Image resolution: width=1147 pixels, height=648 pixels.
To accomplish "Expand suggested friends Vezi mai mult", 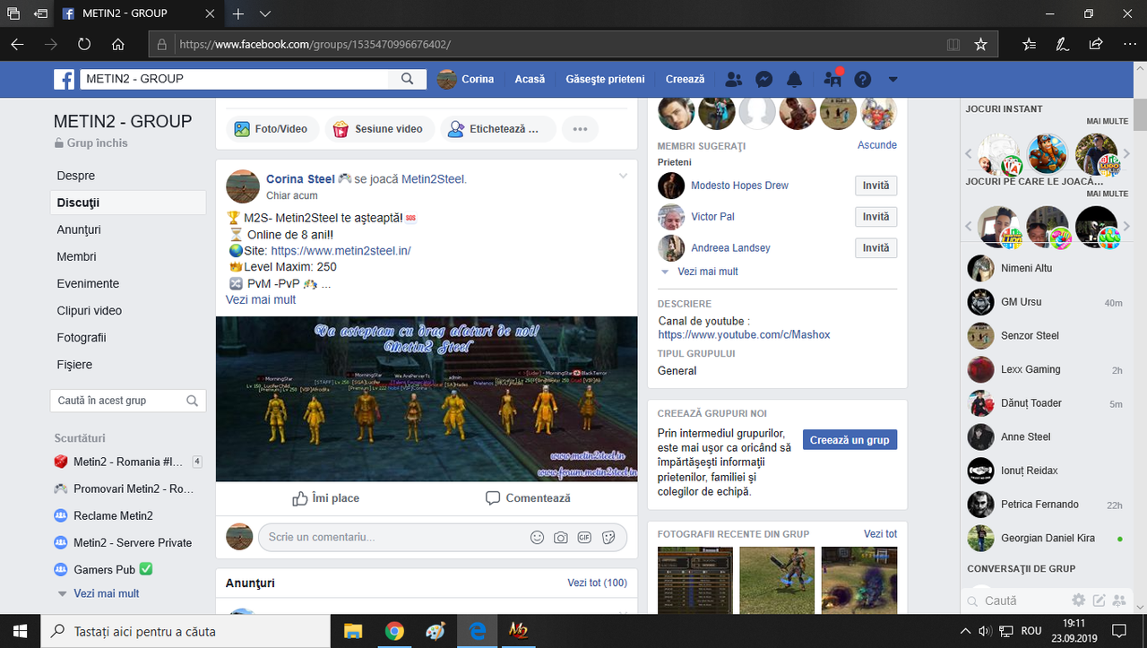I will coord(708,272).
